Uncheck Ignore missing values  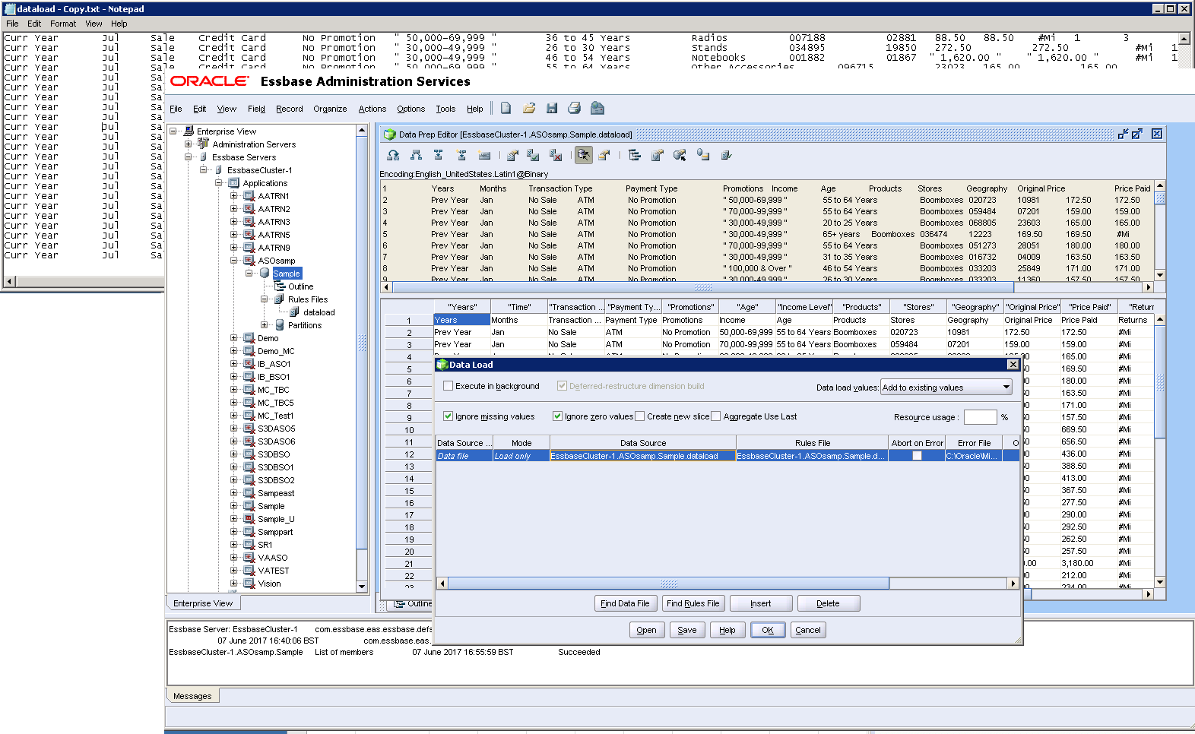[x=449, y=416]
